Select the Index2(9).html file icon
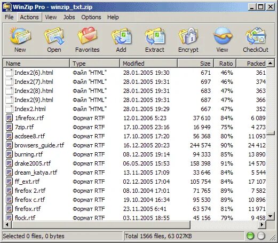This screenshot has width=278, height=243. (x=9, y=100)
